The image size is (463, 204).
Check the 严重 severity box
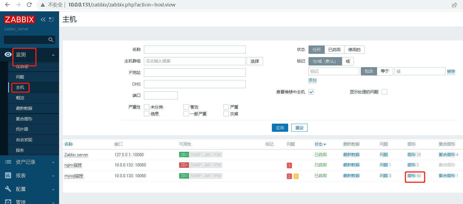point(226,107)
